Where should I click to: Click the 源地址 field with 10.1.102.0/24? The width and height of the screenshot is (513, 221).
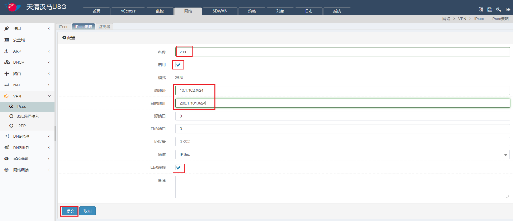pyautogui.click(x=342, y=91)
